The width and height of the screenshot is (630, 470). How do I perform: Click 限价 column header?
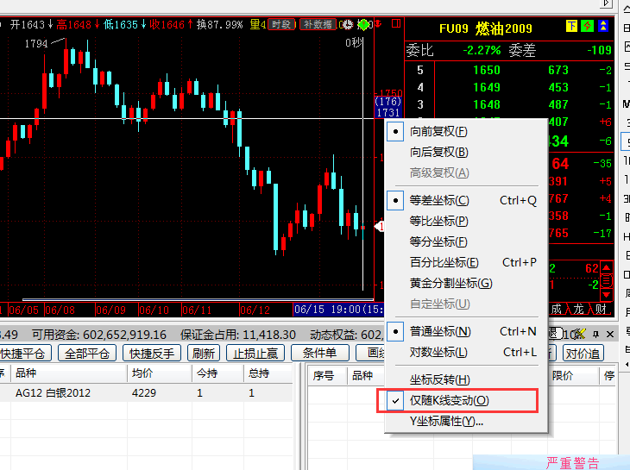pyautogui.click(x=574, y=376)
